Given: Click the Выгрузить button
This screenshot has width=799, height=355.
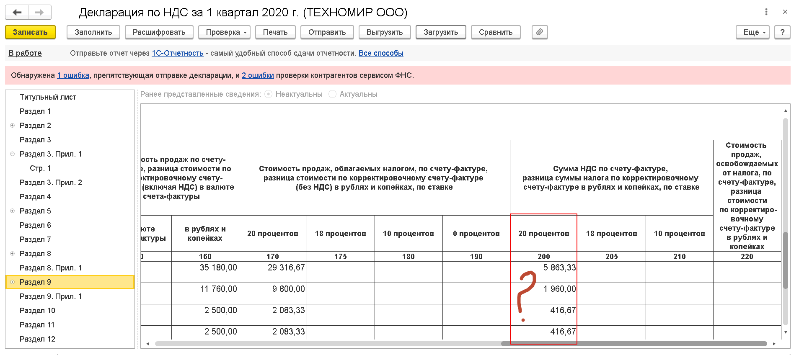Looking at the screenshot, I should click(x=385, y=32).
